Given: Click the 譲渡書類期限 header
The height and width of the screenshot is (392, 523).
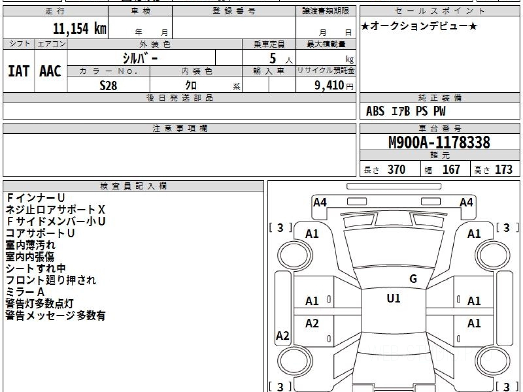Looking at the screenshot, I should click(326, 11).
